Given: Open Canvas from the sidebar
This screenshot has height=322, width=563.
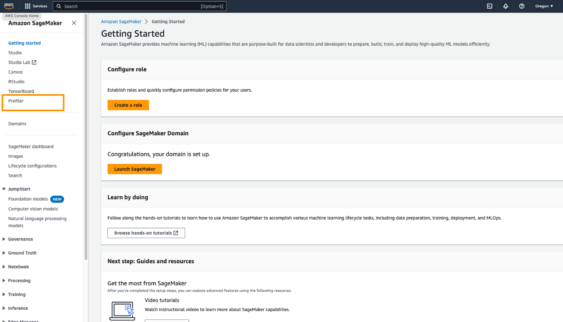Looking at the screenshot, I should (16, 72).
